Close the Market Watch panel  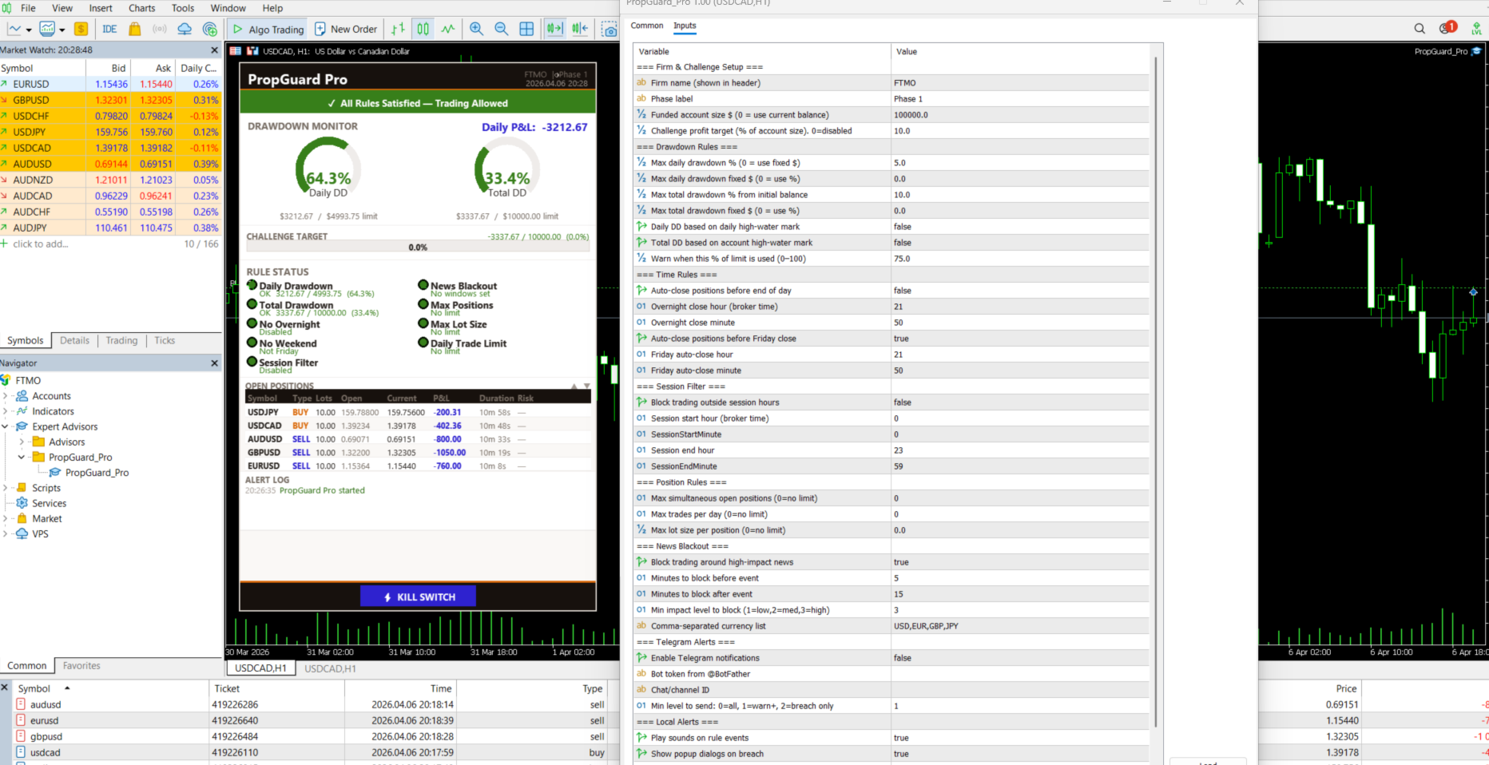pos(214,50)
